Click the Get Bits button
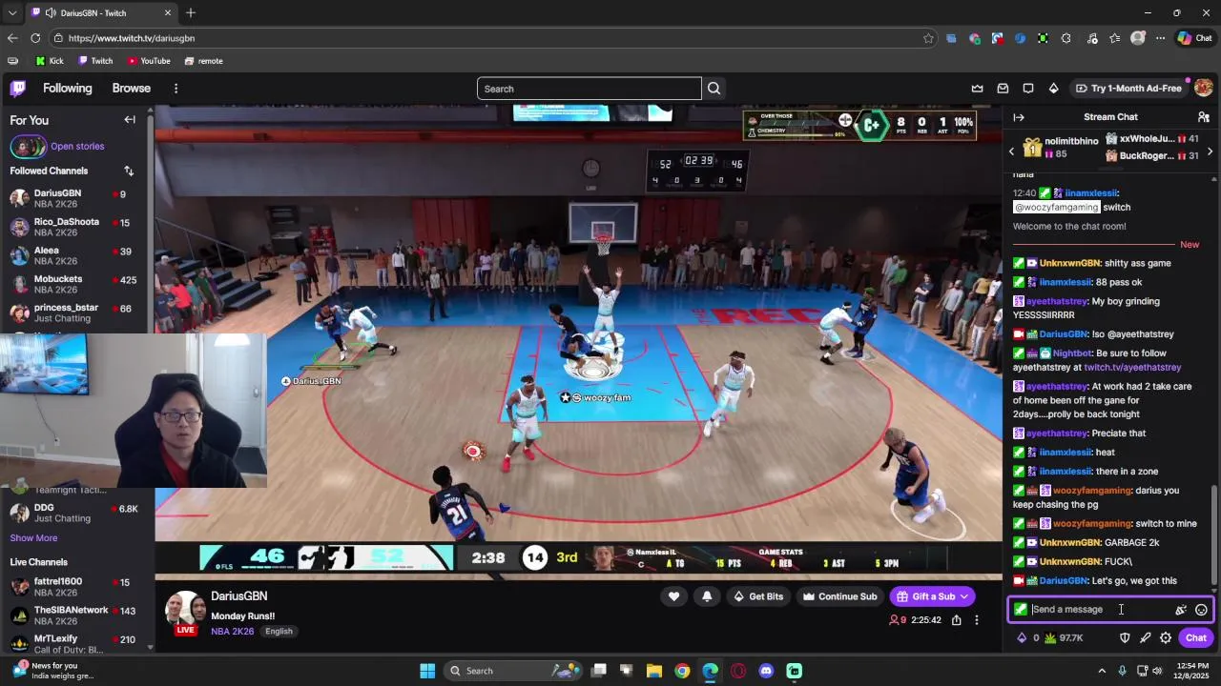1221x686 pixels. coord(758,596)
